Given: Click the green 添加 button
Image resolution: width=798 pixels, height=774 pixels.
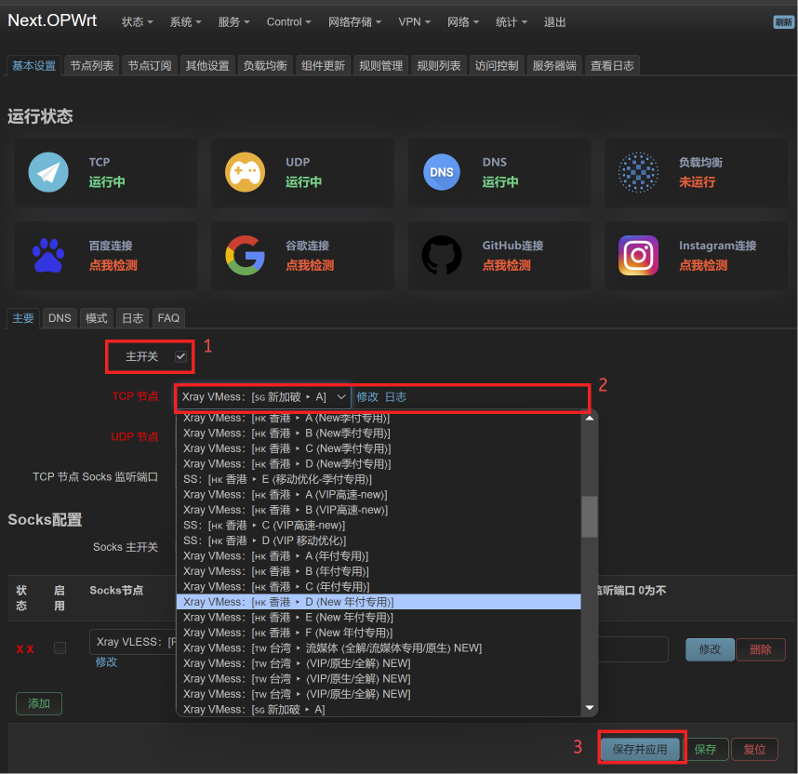Looking at the screenshot, I should coord(39,704).
